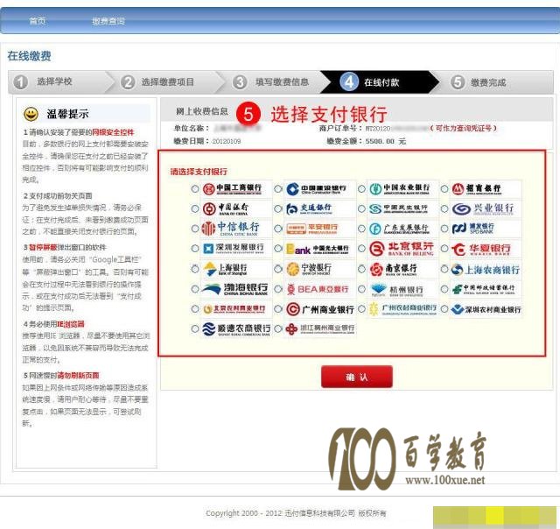The width and height of the screenshot is (560, 529).
Task: Pick the 中国农业银行 logo
Action: [x=402, y=189]
